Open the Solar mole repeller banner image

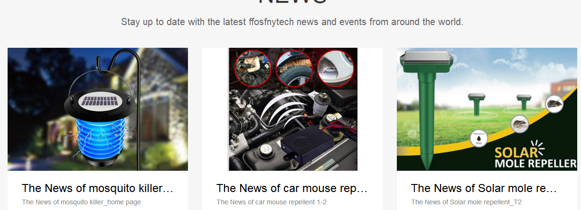pyautogui.click(x=487, y=109)
